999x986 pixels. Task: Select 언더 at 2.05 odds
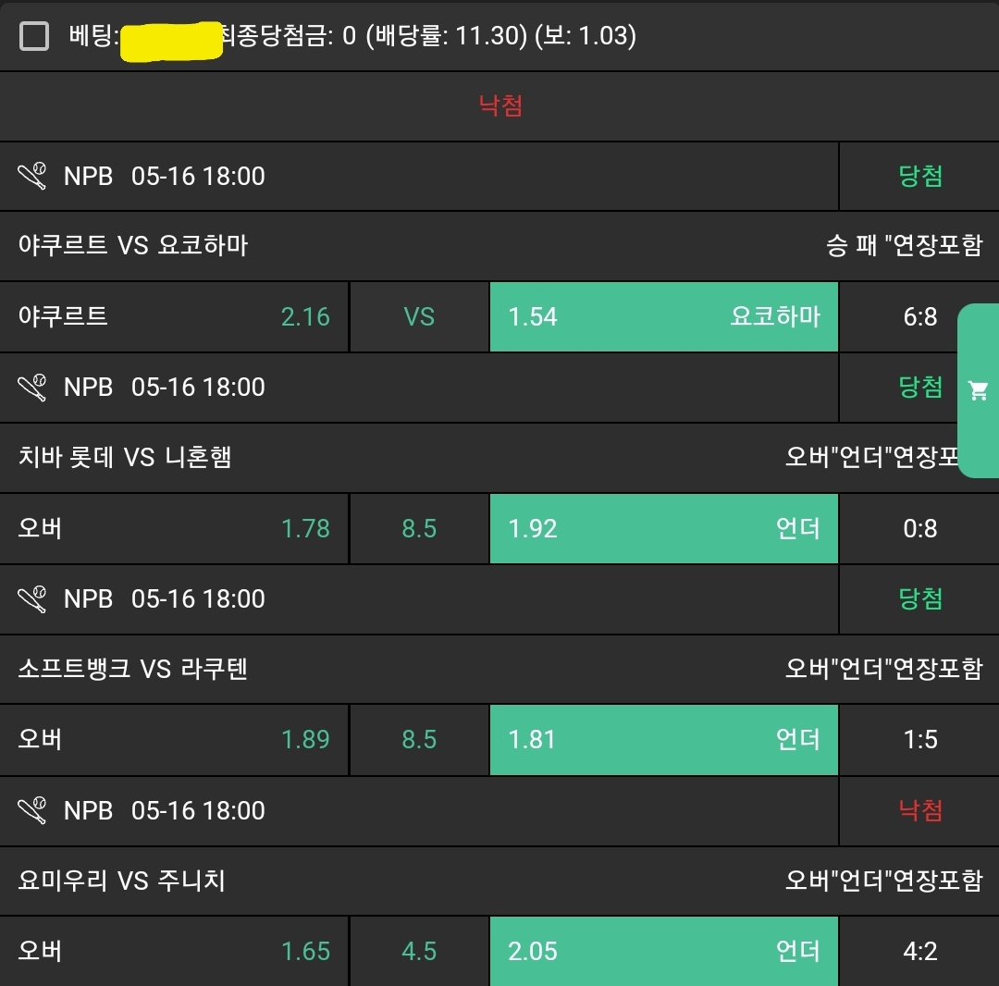pyautogui.click(x=663, y=951)
